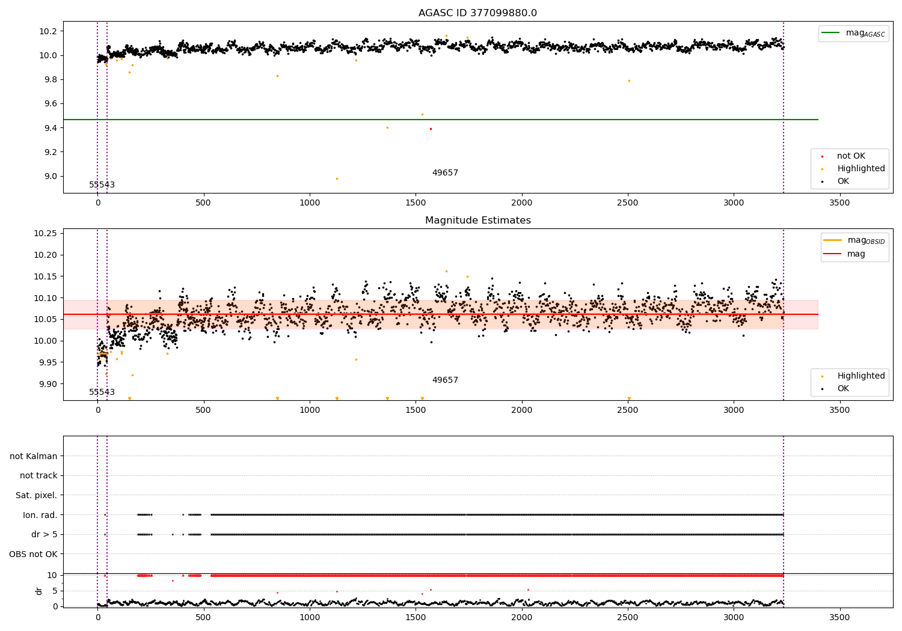902x631 pixels.
Task: Click the 'dr > 5' row label
Action: (x=44, y=534)
